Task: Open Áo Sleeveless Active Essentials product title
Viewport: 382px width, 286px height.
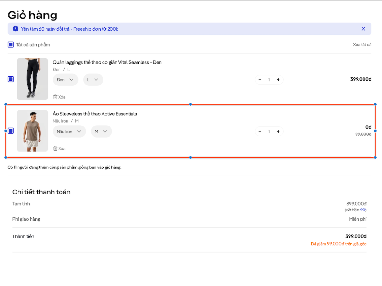Action: click(95, 114)
